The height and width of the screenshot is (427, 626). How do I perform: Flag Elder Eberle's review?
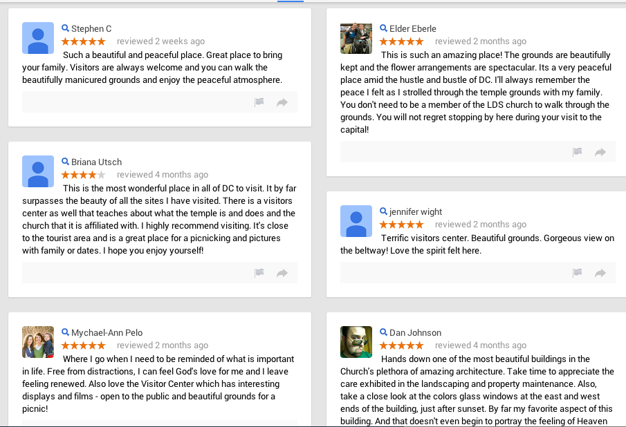click(x=578, y=152)
